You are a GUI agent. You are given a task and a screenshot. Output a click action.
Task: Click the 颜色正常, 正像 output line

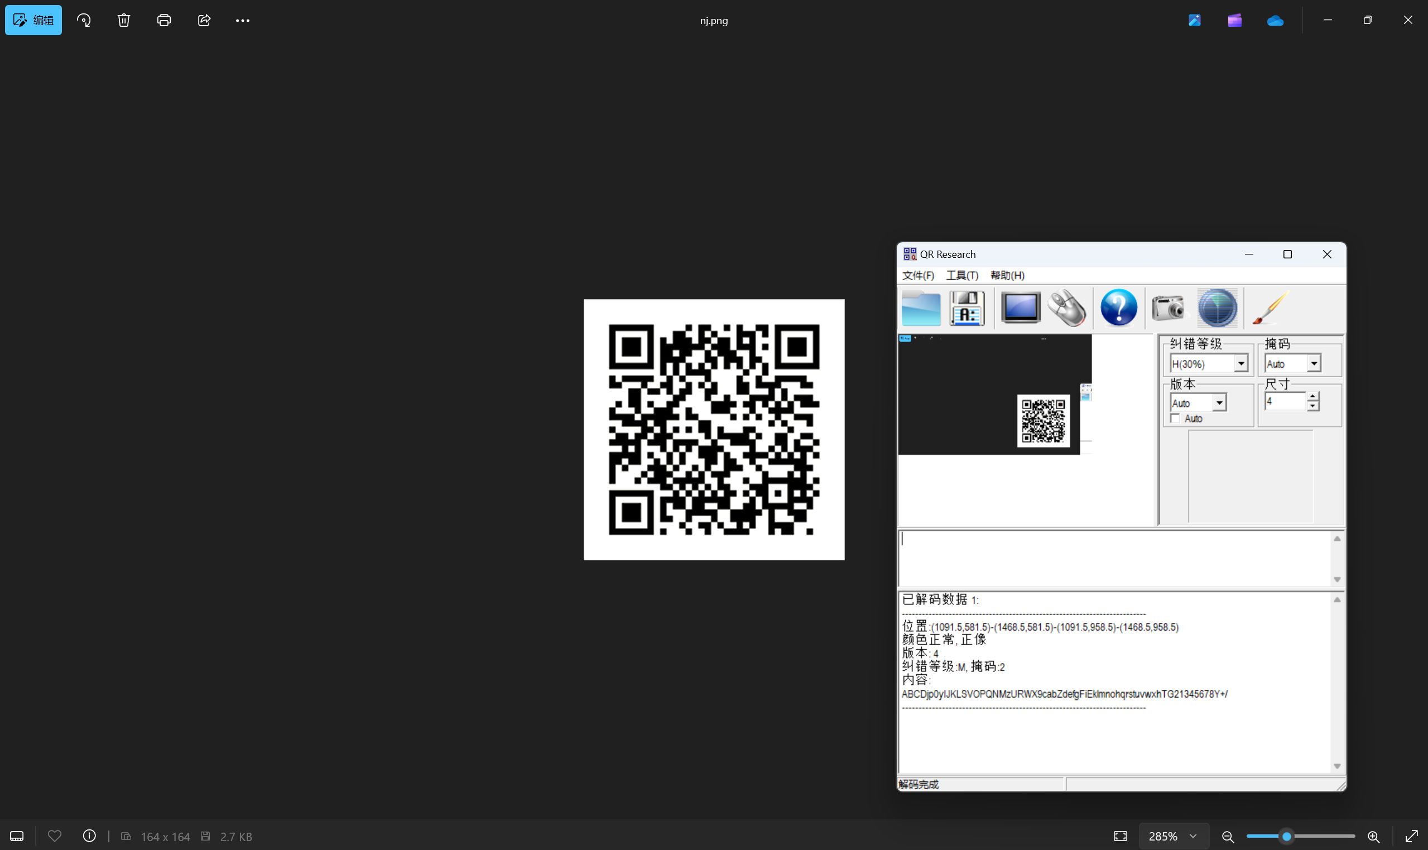click(944, 640)
